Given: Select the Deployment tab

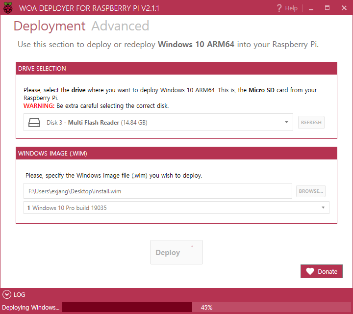Looking at the screenshot, I should [50, 26].
